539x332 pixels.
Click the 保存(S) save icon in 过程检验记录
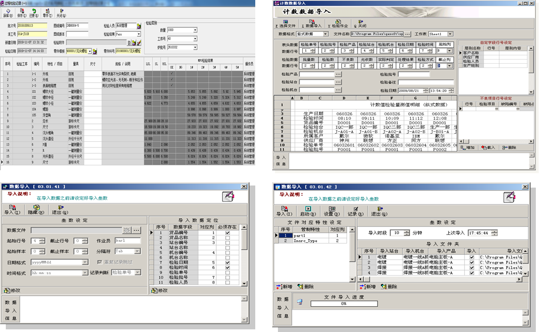[21, 13]
